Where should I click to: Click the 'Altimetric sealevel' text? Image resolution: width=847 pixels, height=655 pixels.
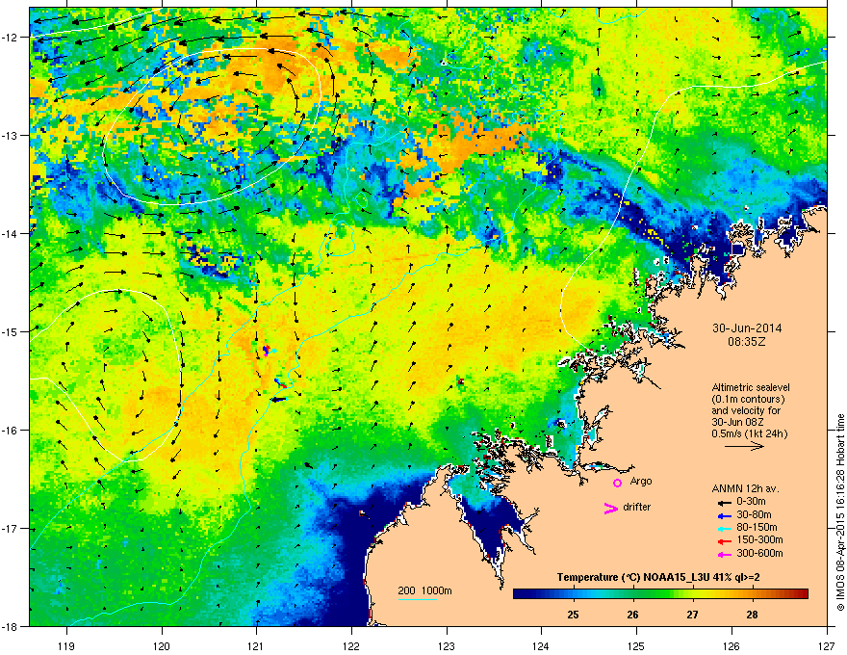tap(751, 387)
